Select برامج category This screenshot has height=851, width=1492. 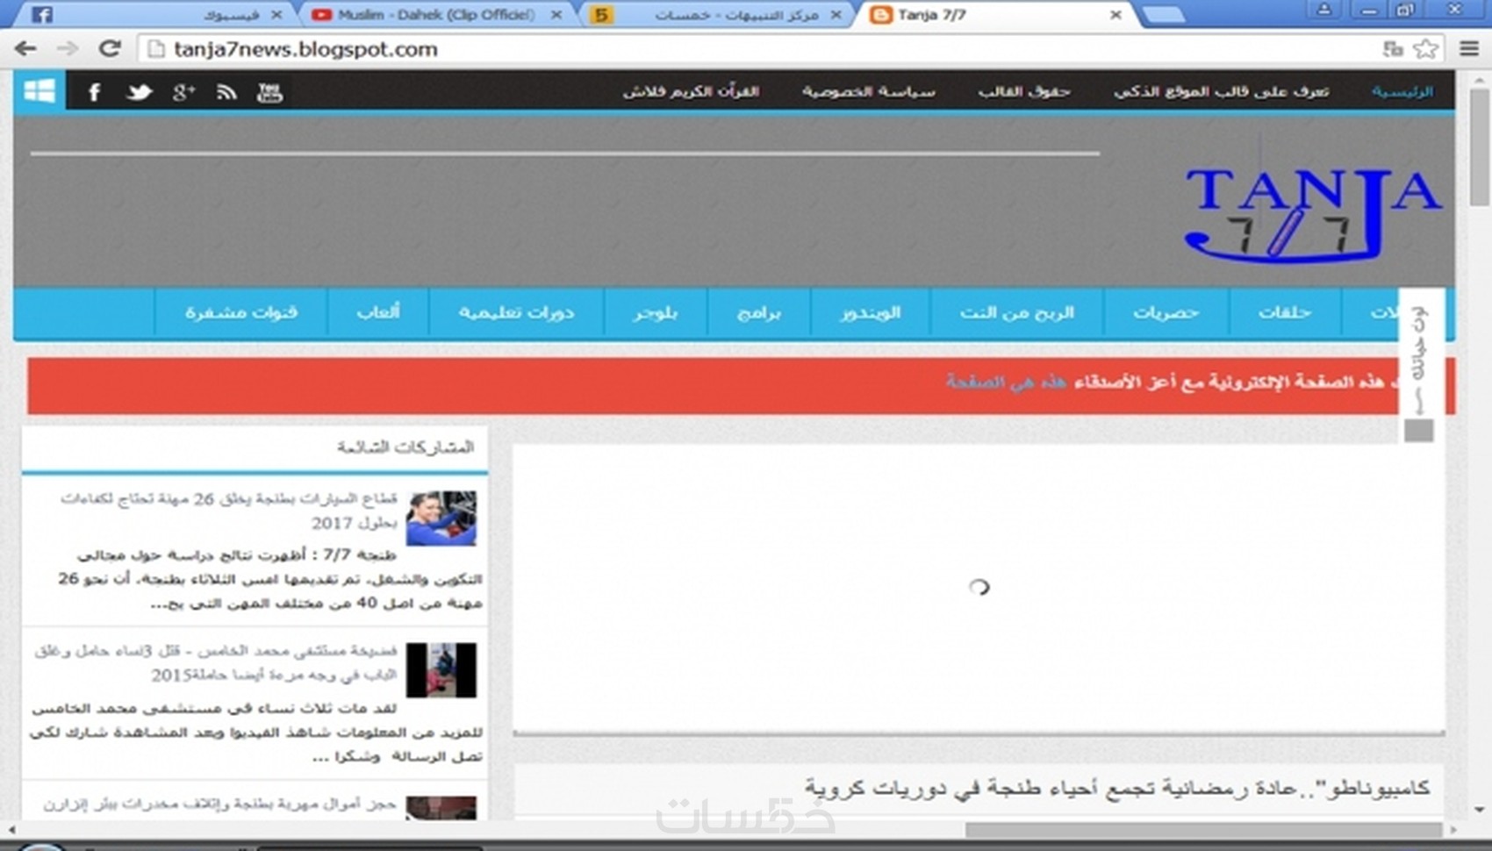759,312
